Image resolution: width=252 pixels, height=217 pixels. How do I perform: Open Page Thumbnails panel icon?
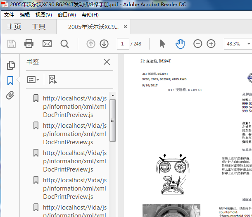[x=11, y=65]
